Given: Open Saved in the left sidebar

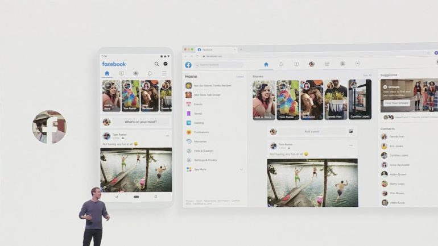Looking at the screenshot, I should pyautogui.click(x=194, y=114).
